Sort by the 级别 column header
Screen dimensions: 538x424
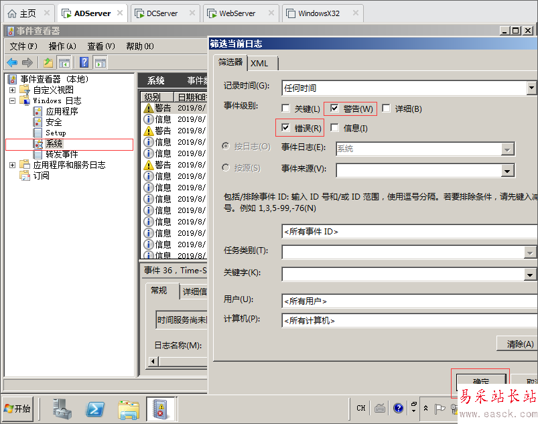(157, 96)
